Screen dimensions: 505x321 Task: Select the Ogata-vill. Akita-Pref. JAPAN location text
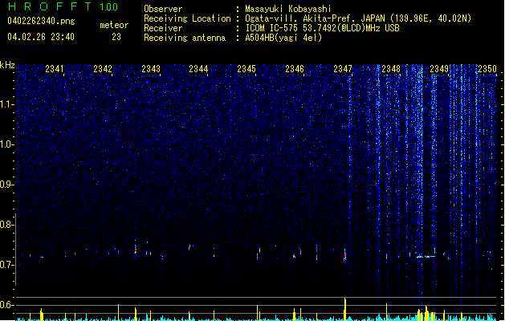[x=358, y=18]
